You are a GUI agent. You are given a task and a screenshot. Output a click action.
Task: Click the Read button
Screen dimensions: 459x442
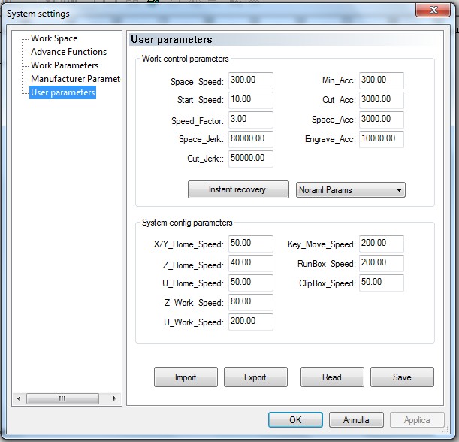332,377
